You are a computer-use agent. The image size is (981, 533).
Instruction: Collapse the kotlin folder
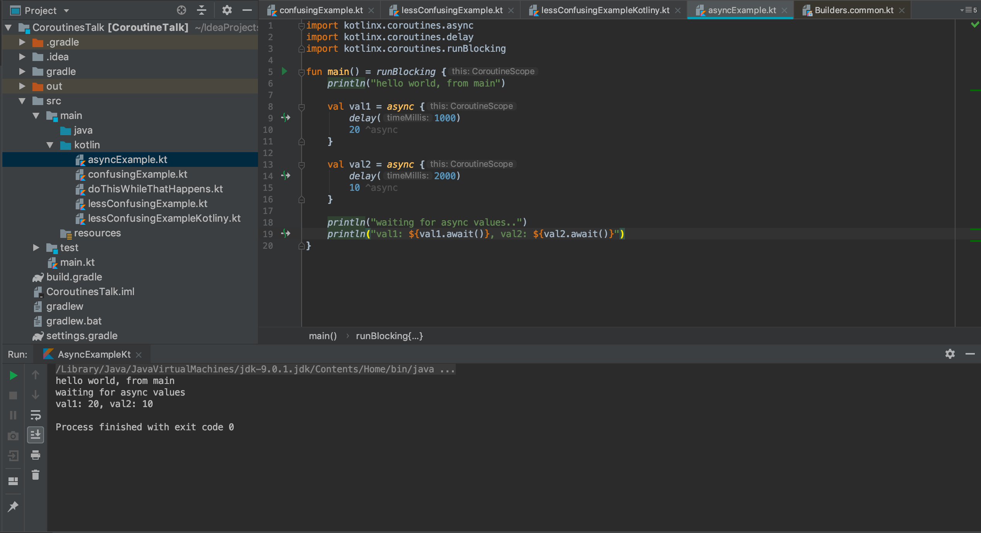[x=49, y=145]
